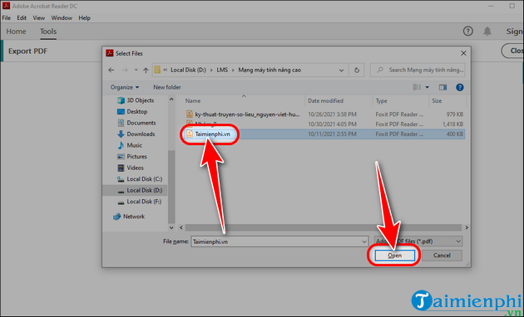Change view layout icon
The width and height of the screenshot is (524, 317).
click(417, 87)
